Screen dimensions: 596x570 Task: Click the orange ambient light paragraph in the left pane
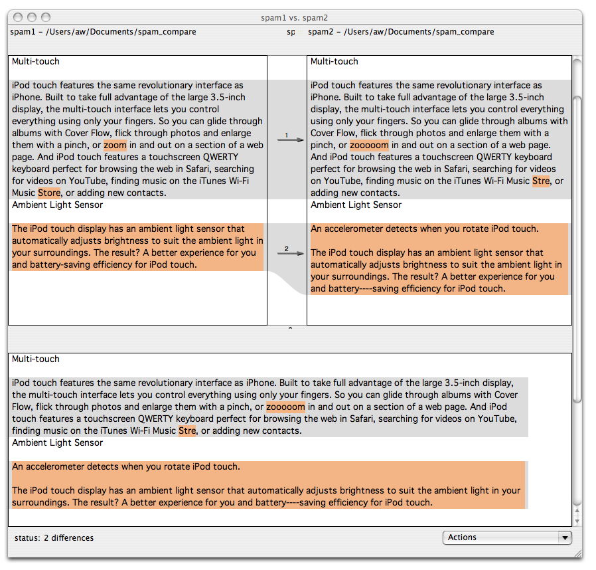(x=137, y=246)
